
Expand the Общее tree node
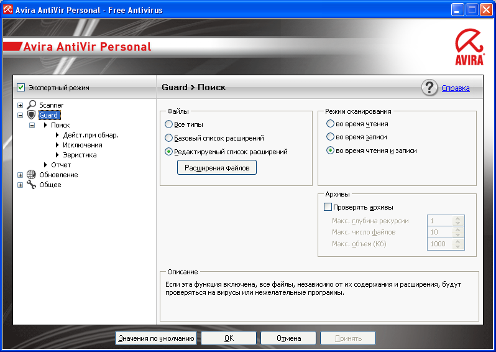(x=21, y=185)
